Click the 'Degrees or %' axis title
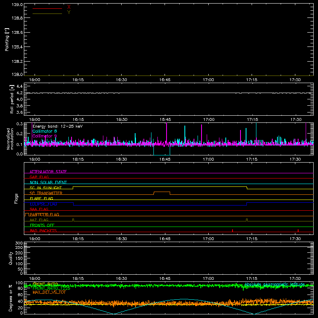This screenshot has width=318, height=318. point(10,298)
